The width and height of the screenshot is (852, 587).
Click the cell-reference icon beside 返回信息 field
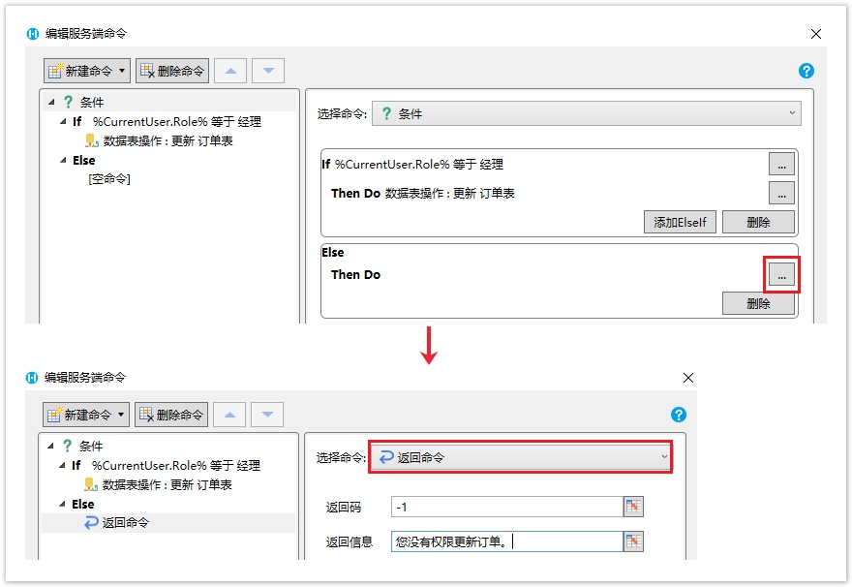634,541
